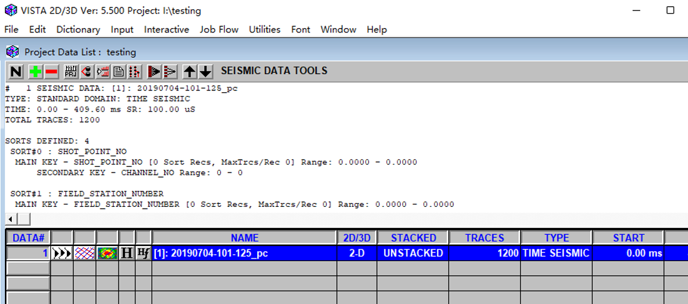
Task: Open the Utilities menu
Action: tap(265, 29)
